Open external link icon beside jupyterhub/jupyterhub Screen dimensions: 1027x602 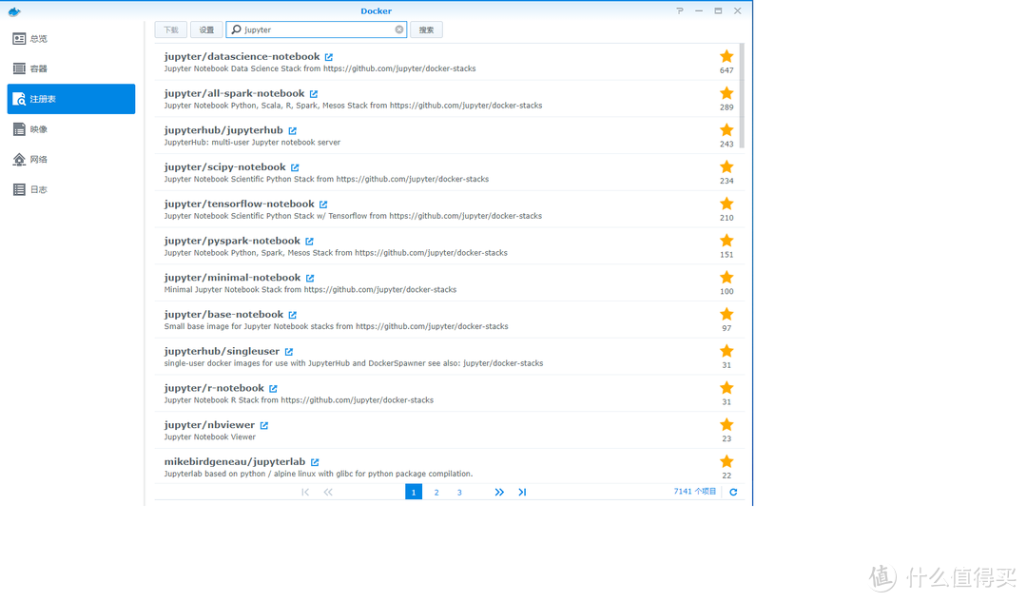pos(292,131)
